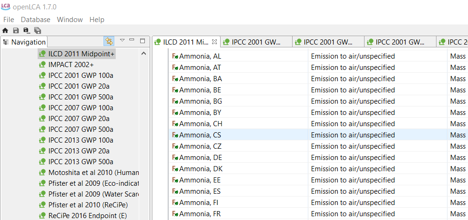Select IPCC 2007 GWP 20a method
Screen dimensions: 468x220
point(79,119)
